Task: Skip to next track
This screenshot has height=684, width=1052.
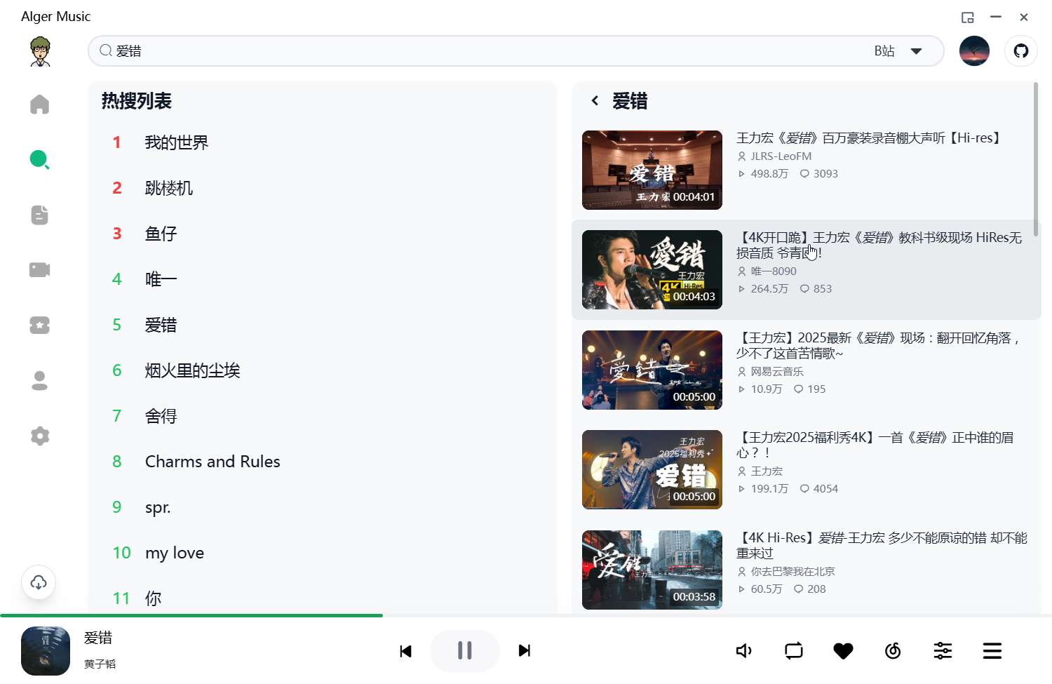Action: (x=524, y=651)
